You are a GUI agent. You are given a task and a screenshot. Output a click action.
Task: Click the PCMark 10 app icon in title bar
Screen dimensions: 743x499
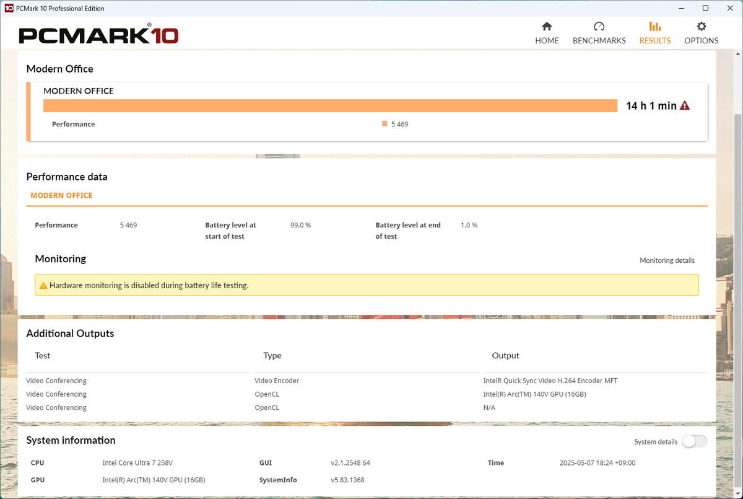coord(9,8)
